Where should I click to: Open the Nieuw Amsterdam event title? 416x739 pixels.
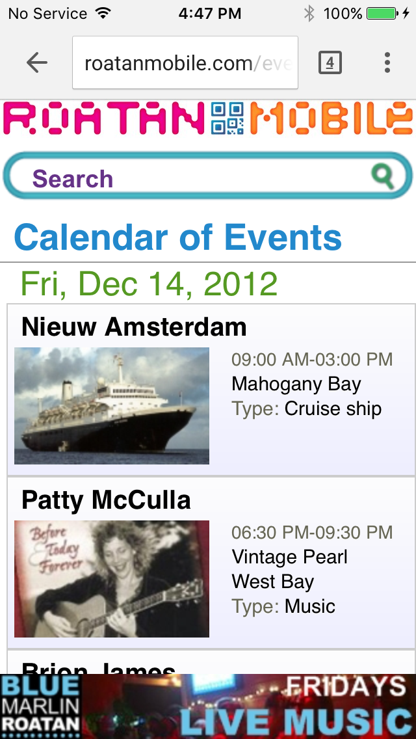pos(134,327)
